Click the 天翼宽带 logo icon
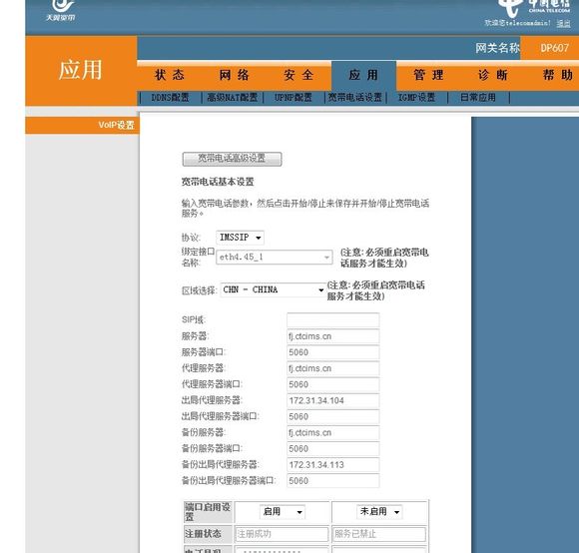The image size is (579, 553). tap(61, 10)
